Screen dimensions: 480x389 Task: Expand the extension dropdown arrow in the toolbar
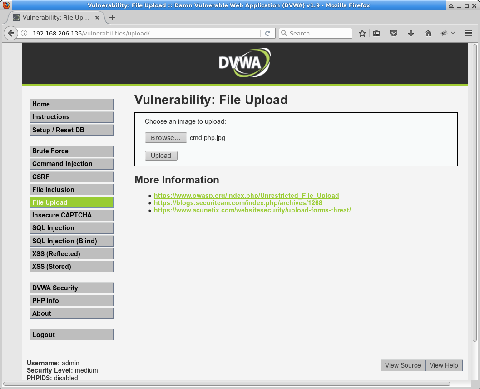click(453, 33)
